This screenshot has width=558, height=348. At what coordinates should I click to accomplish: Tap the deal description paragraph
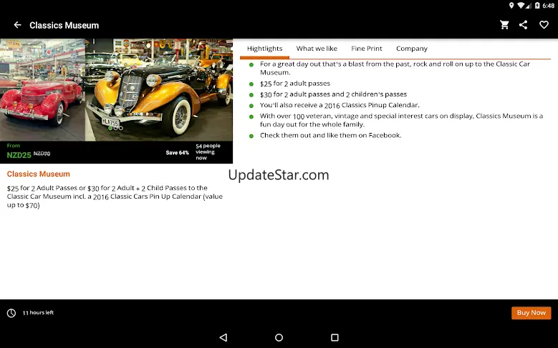click(115, 197)
